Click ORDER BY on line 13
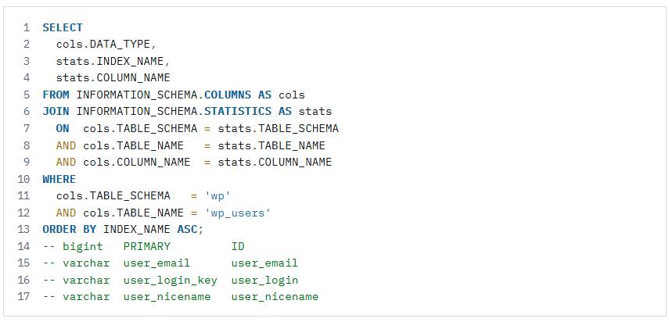This screenshot has height=322, width=669. tap(70, 230)
